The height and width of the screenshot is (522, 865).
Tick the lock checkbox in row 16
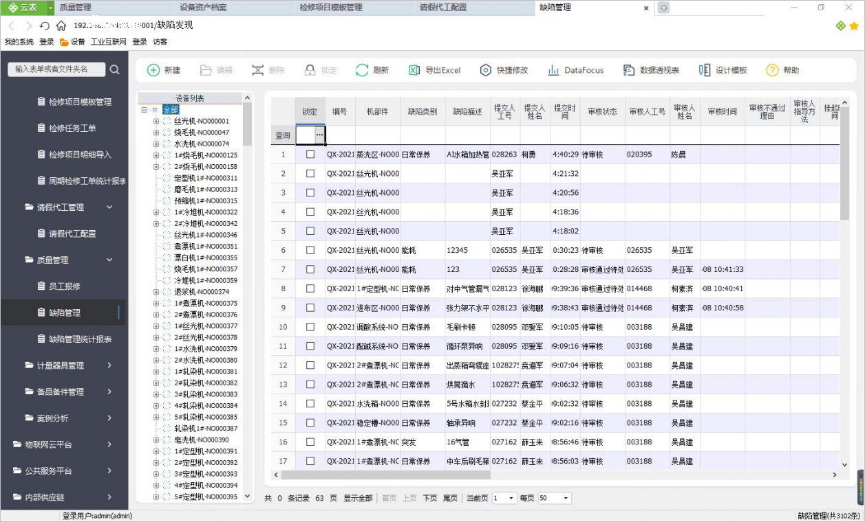pos(310,442)
